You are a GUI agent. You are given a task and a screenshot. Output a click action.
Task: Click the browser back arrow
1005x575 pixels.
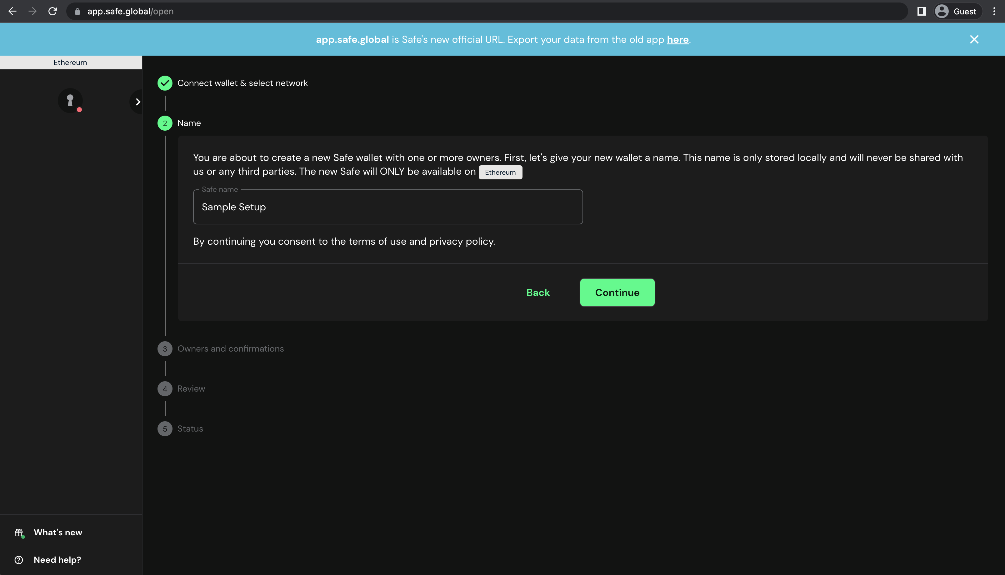12,12
